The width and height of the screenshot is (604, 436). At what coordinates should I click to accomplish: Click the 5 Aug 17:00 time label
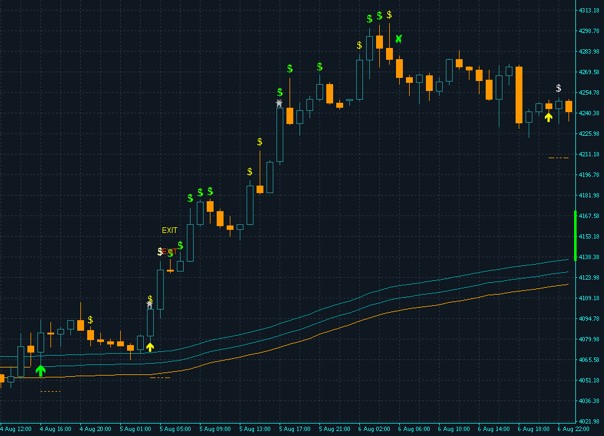[x=295, y=429]
